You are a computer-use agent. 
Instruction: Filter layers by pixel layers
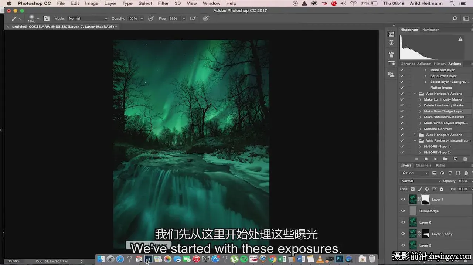point(434,173)
